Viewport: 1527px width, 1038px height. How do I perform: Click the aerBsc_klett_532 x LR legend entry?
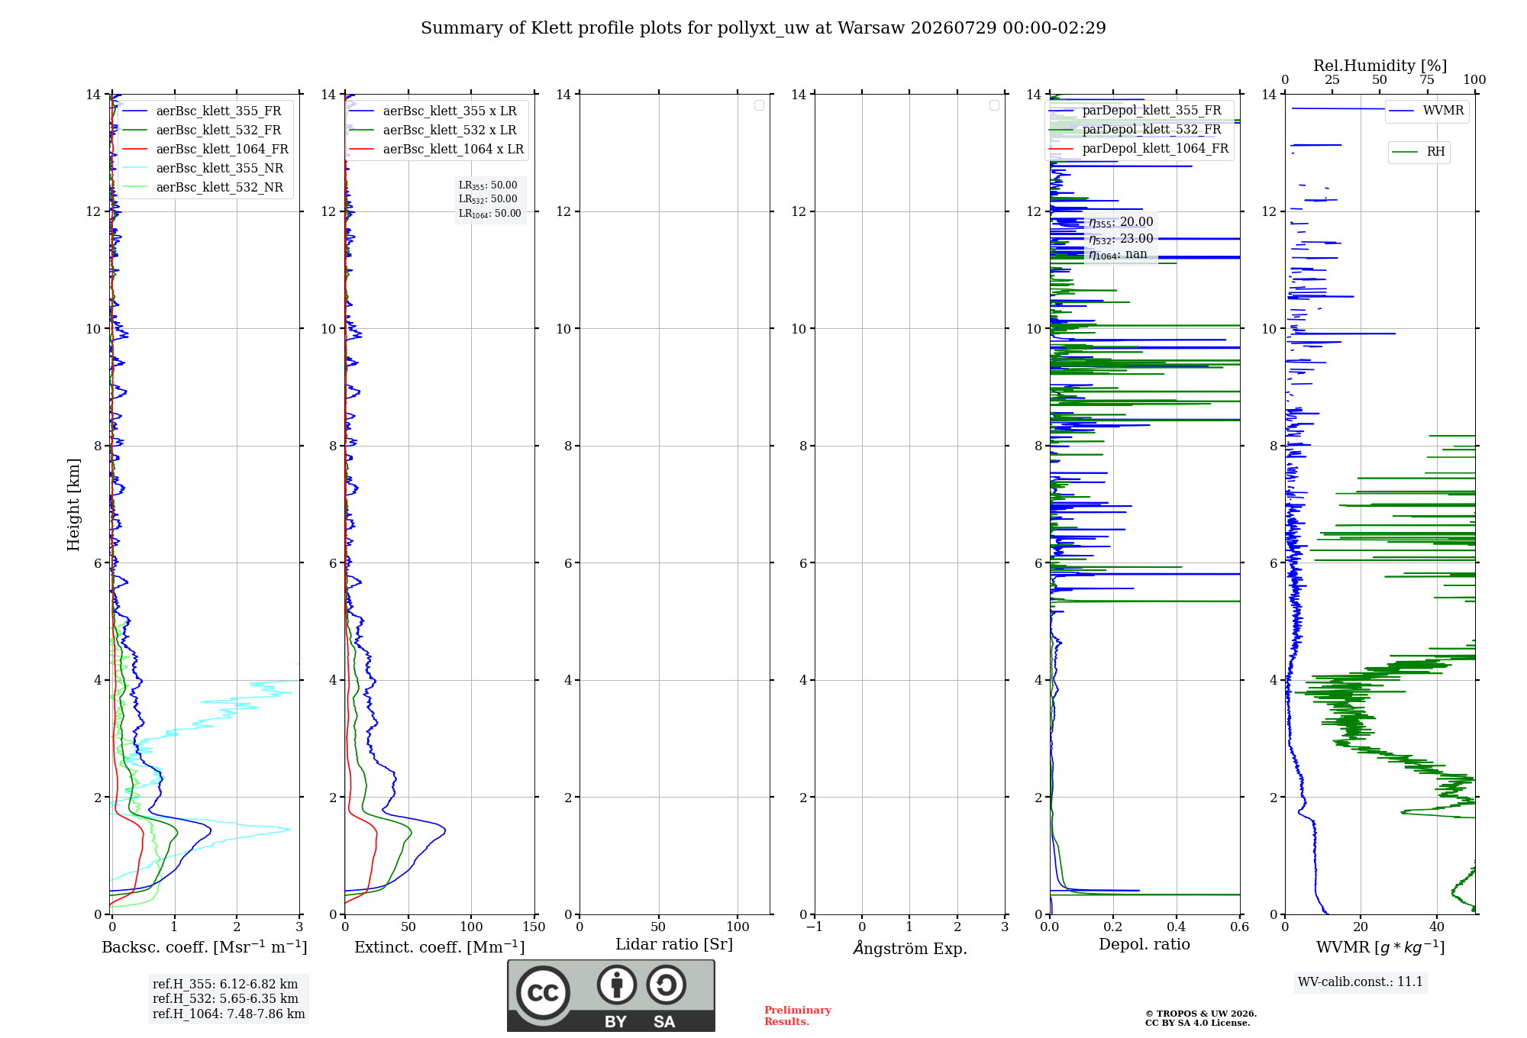434,131
